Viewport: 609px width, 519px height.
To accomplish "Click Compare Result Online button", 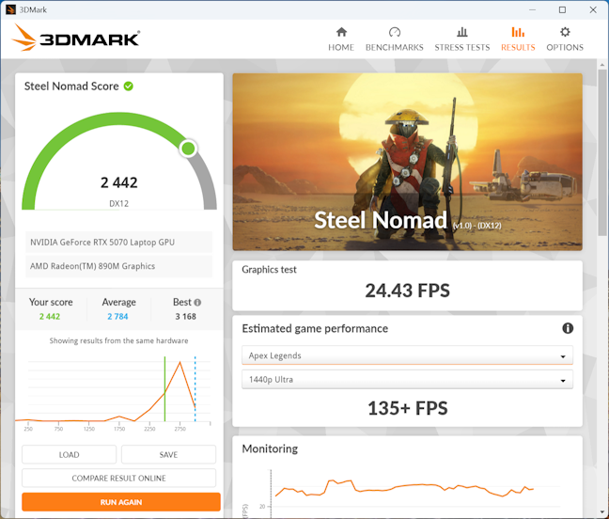I will (118, 479).
